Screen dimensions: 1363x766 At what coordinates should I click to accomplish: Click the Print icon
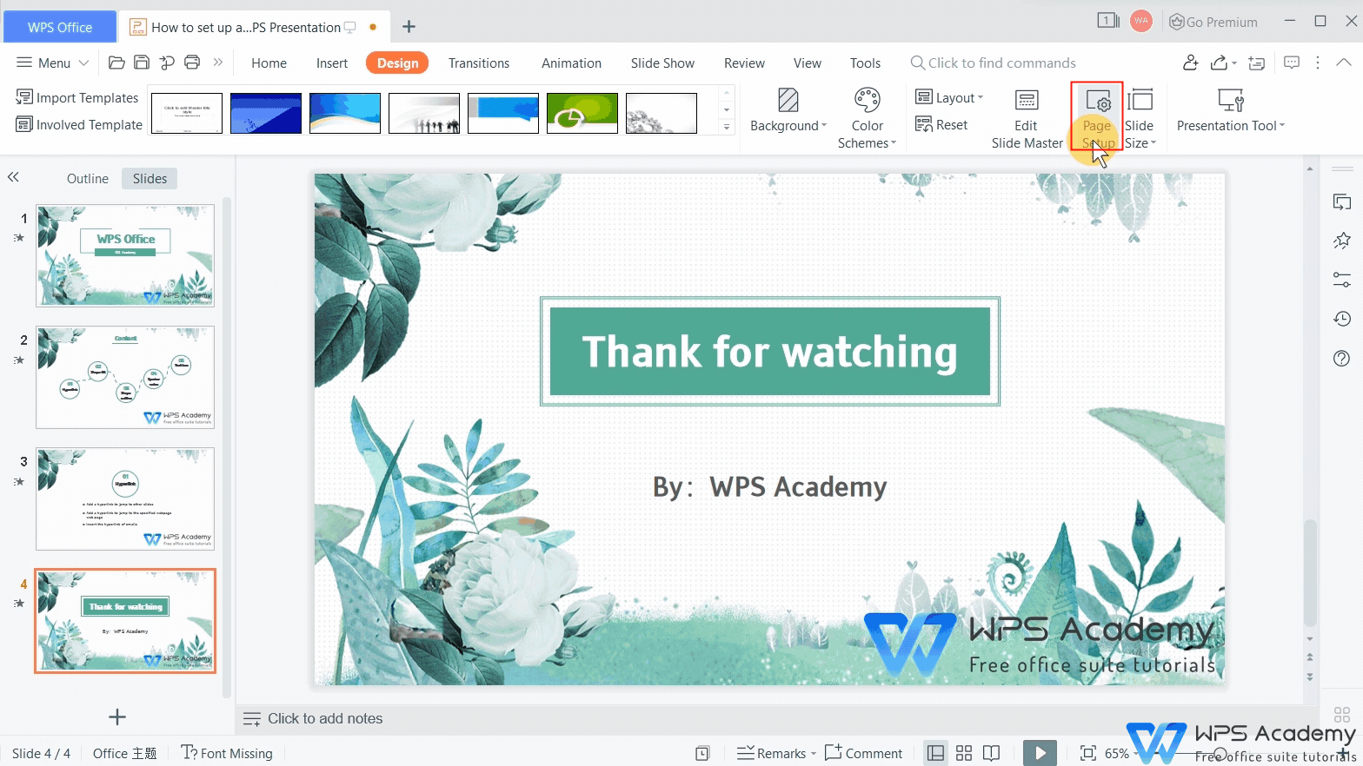click(192, 63)
